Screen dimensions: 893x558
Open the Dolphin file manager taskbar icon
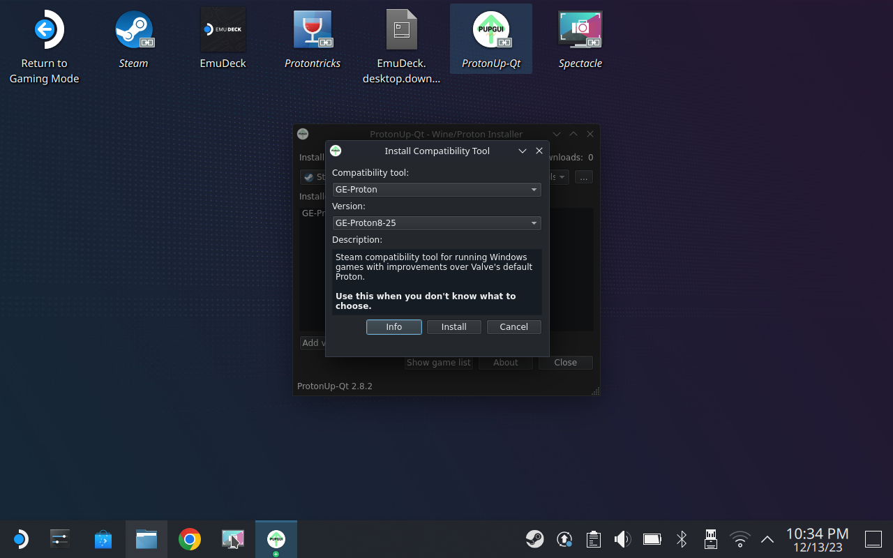tap(147, 539)
